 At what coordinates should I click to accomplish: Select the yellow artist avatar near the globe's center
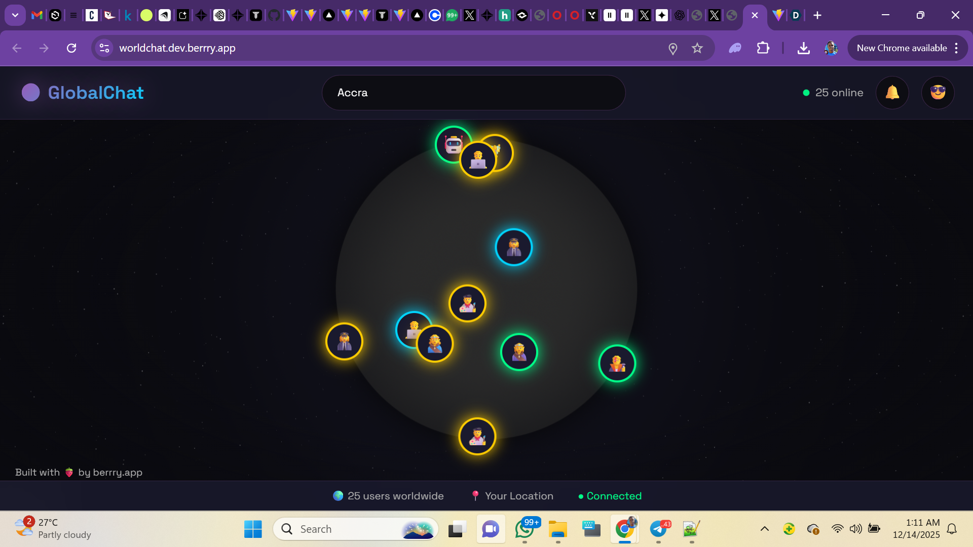(x=467, y=303)
